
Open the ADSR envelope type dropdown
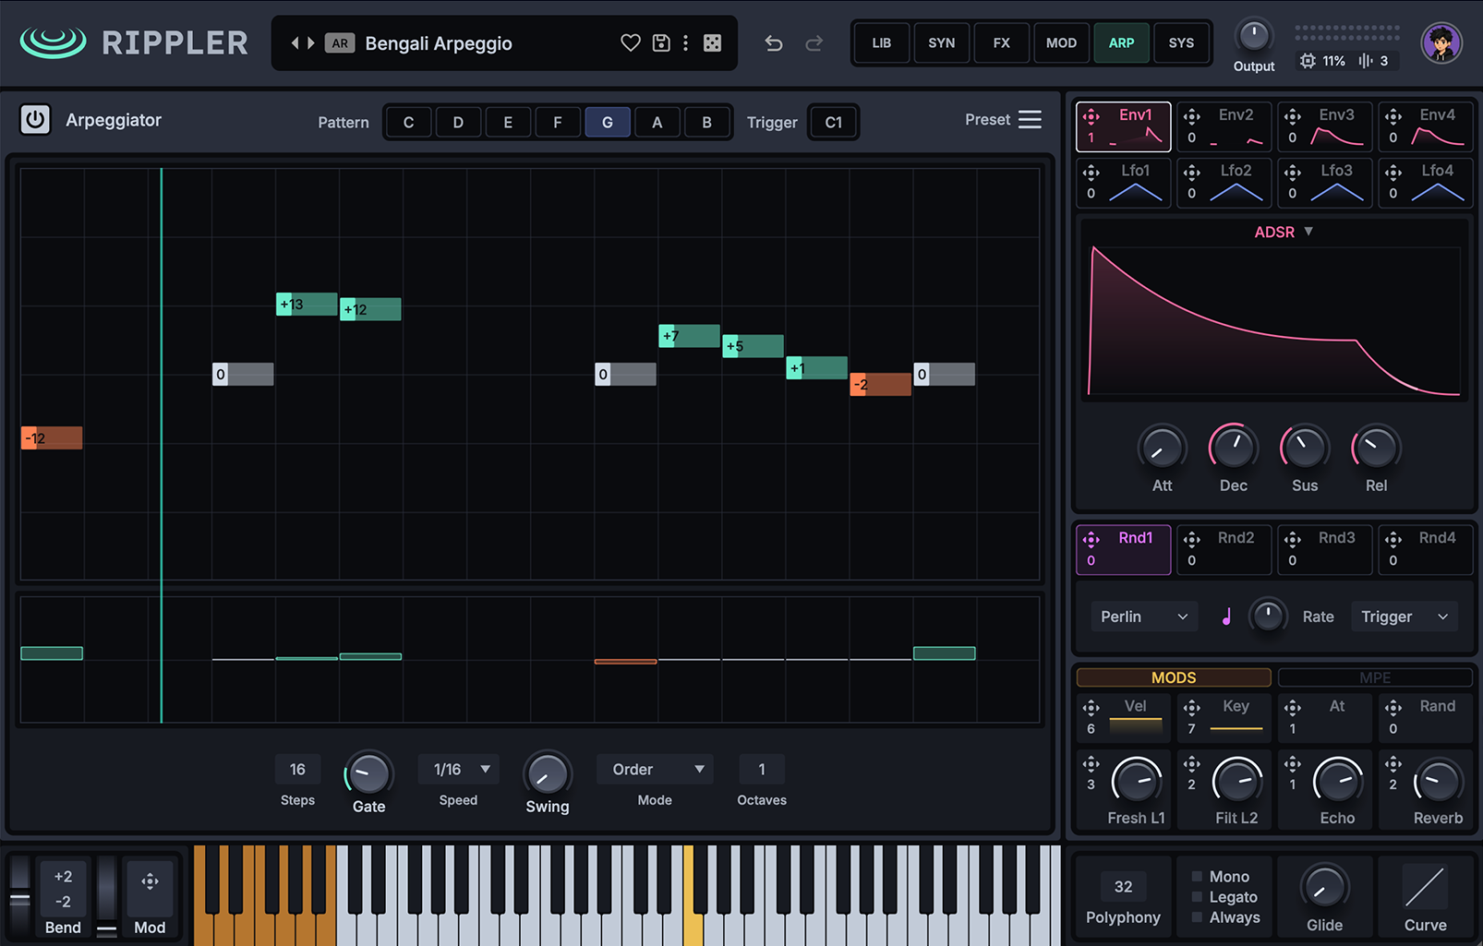pos(1284,232)
